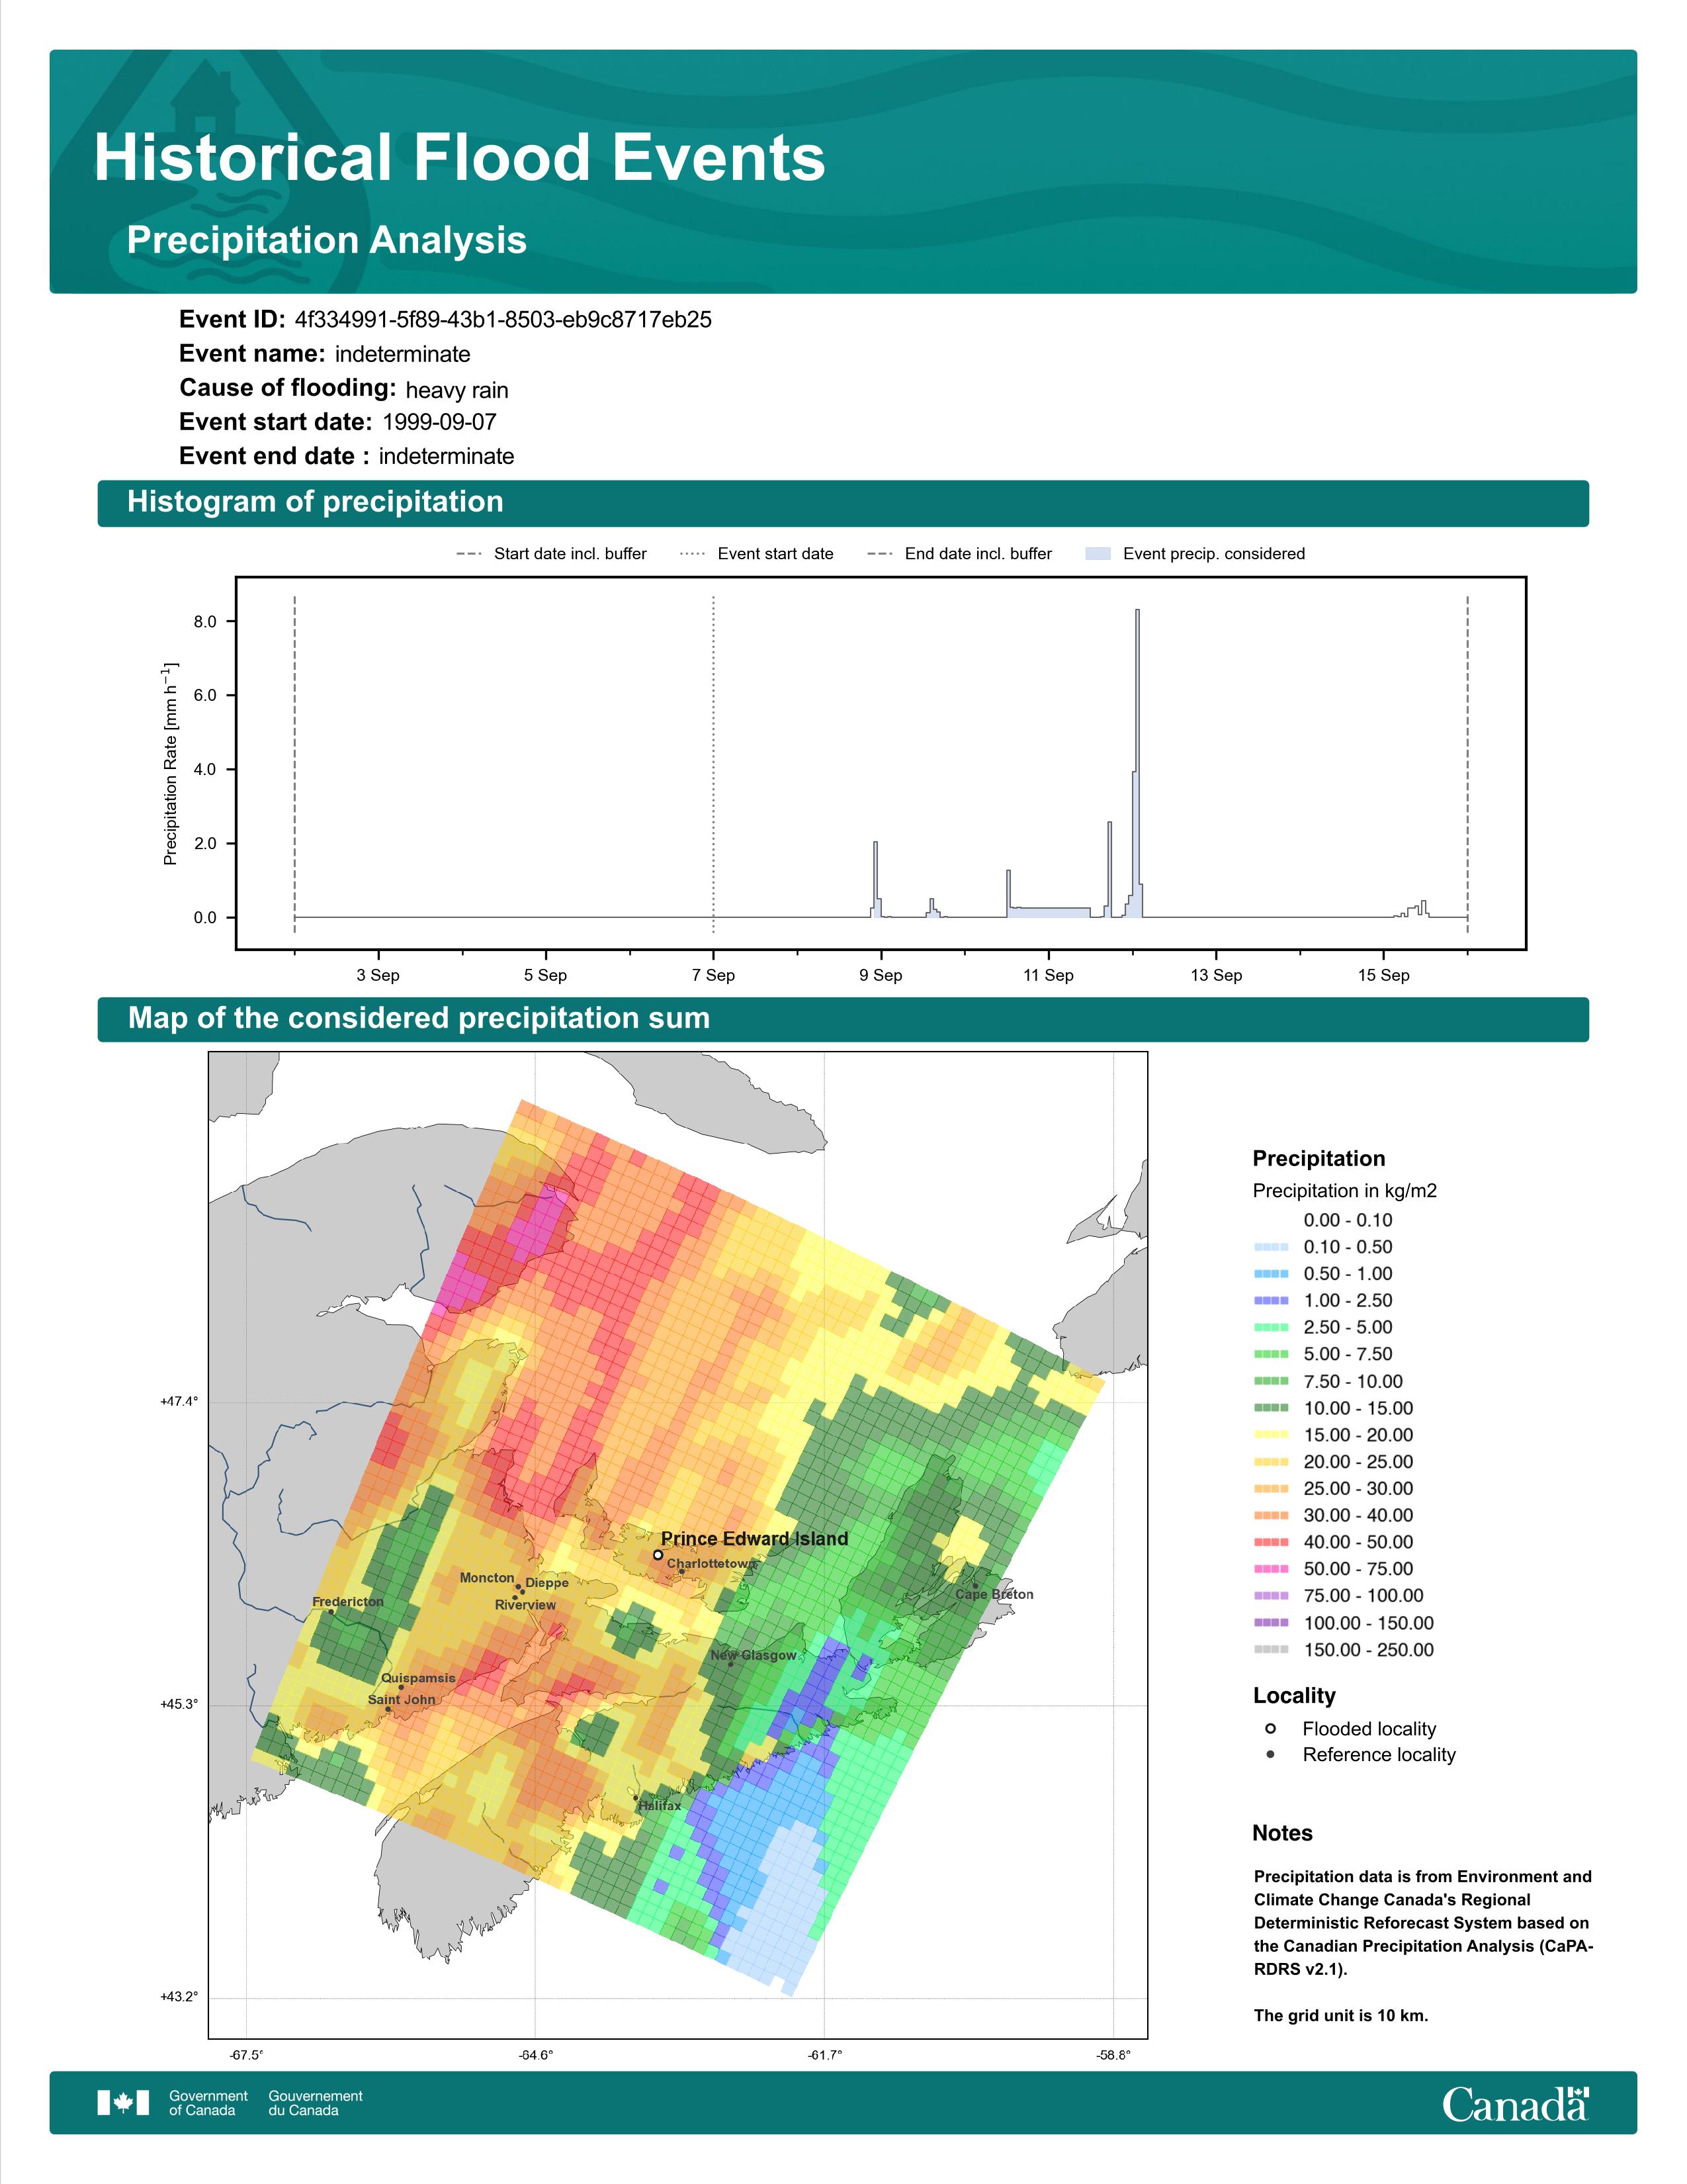
Task: Click the 7.50 - 10.00 precipitation swatch
Action: click(x=1272, y=1381)
